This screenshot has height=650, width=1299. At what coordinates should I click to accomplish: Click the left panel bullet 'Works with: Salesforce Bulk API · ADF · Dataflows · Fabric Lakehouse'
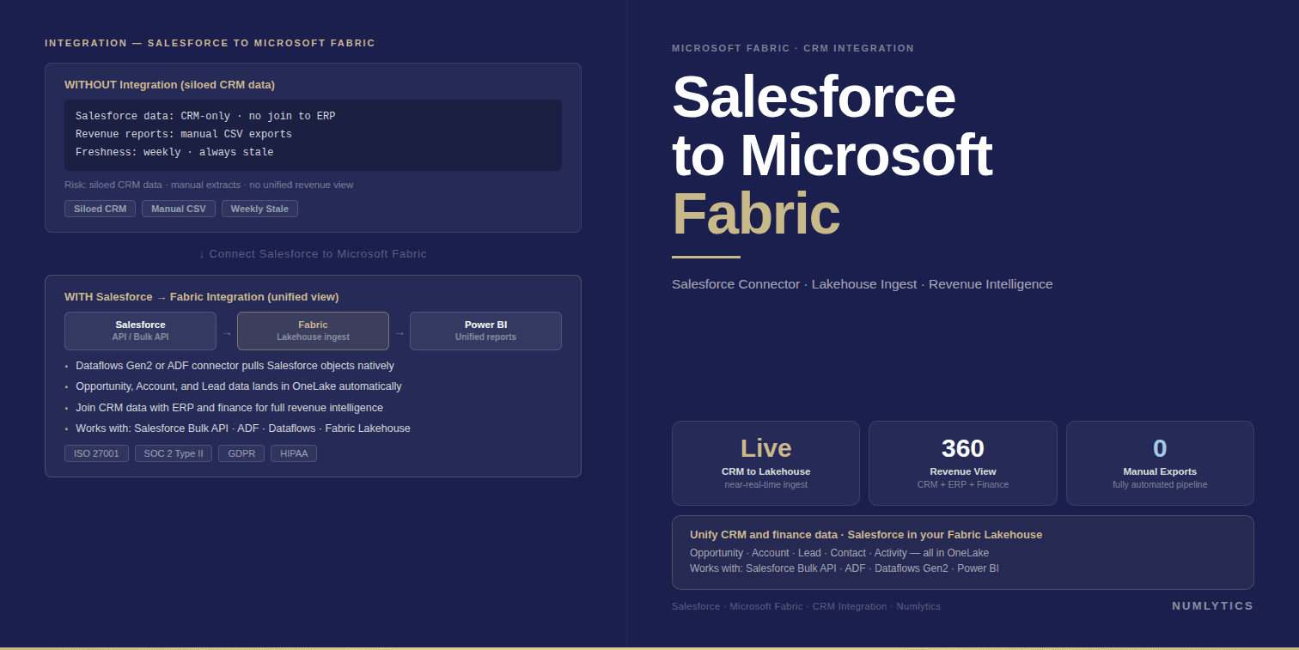click(243, 428)
